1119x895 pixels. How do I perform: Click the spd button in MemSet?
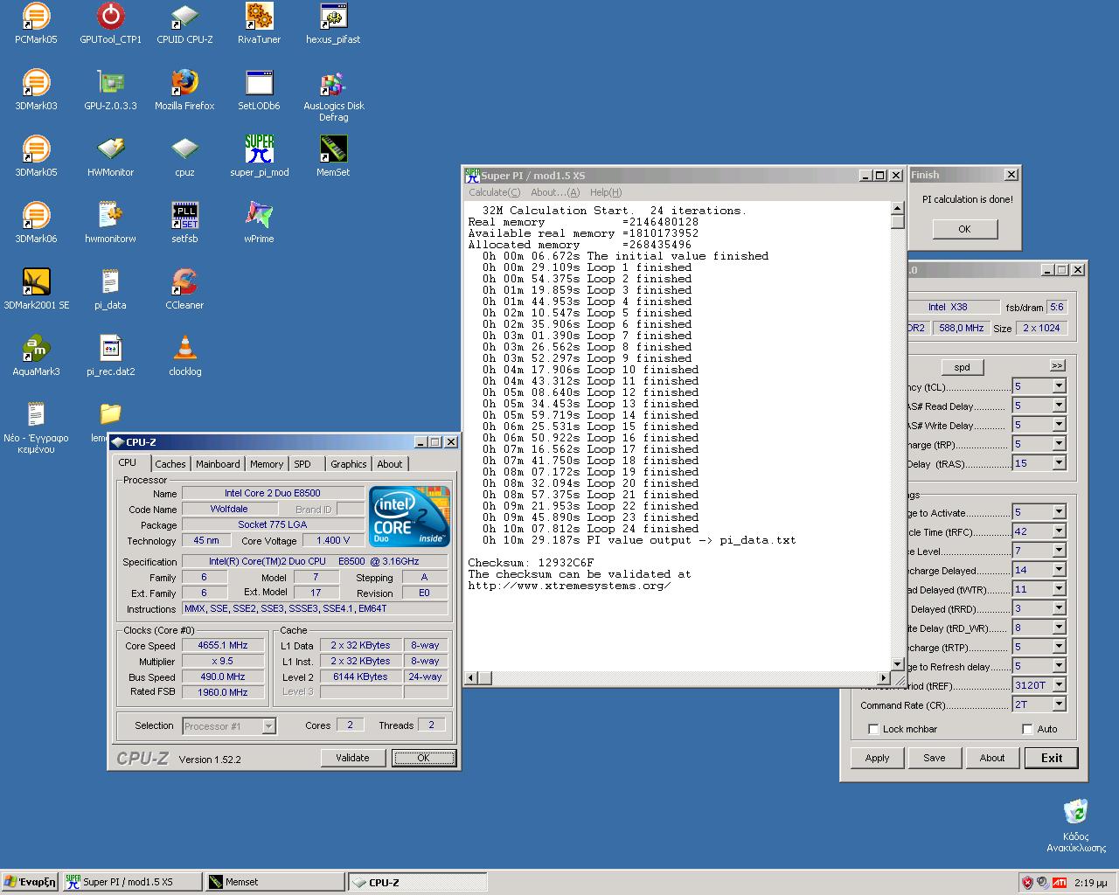[962, 367]
